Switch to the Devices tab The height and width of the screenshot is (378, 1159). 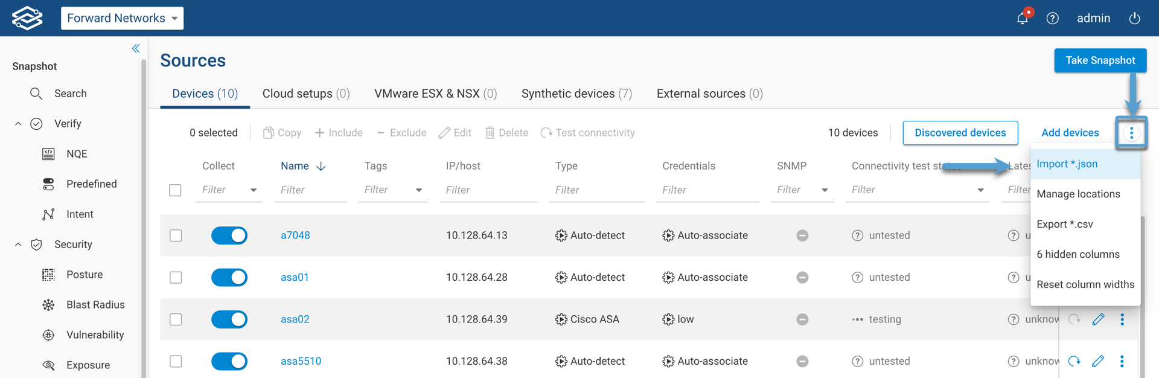(x=205, y=94)
